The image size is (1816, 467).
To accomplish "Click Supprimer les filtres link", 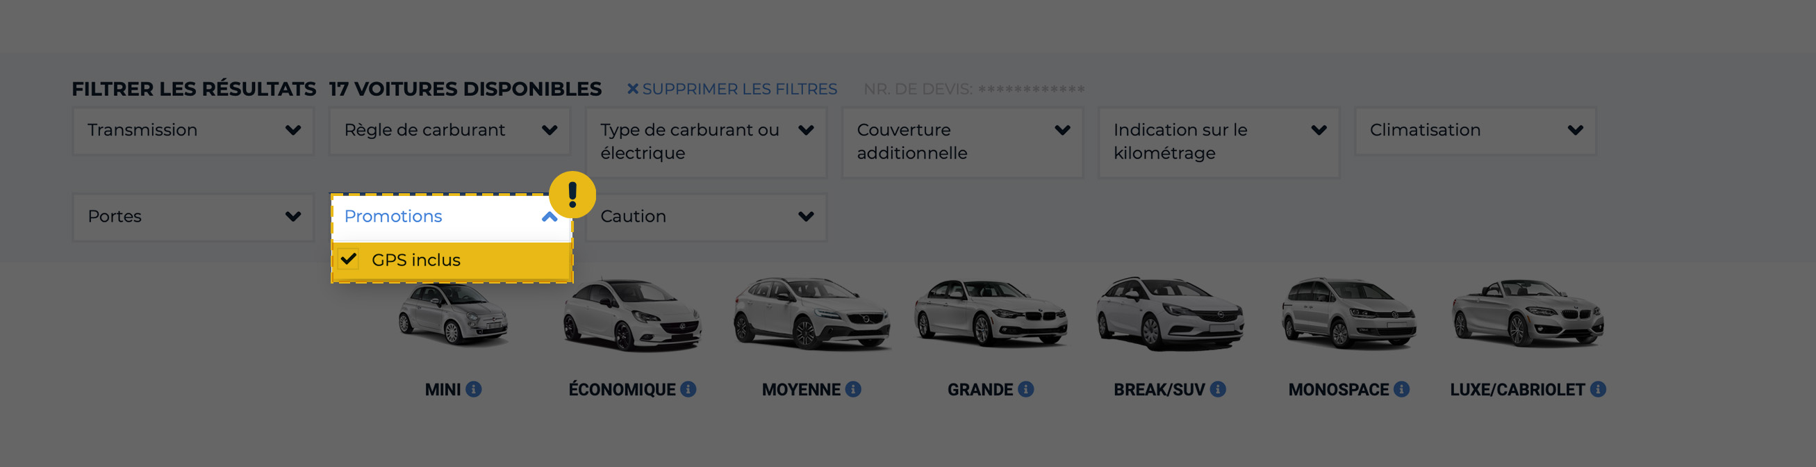I will (x=732, y=90).
